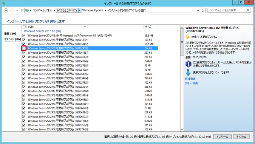Go up one level with Up arrow

[22, 11]
